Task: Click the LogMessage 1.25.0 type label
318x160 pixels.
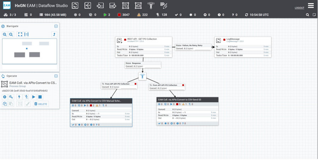Action: (235, 41)
